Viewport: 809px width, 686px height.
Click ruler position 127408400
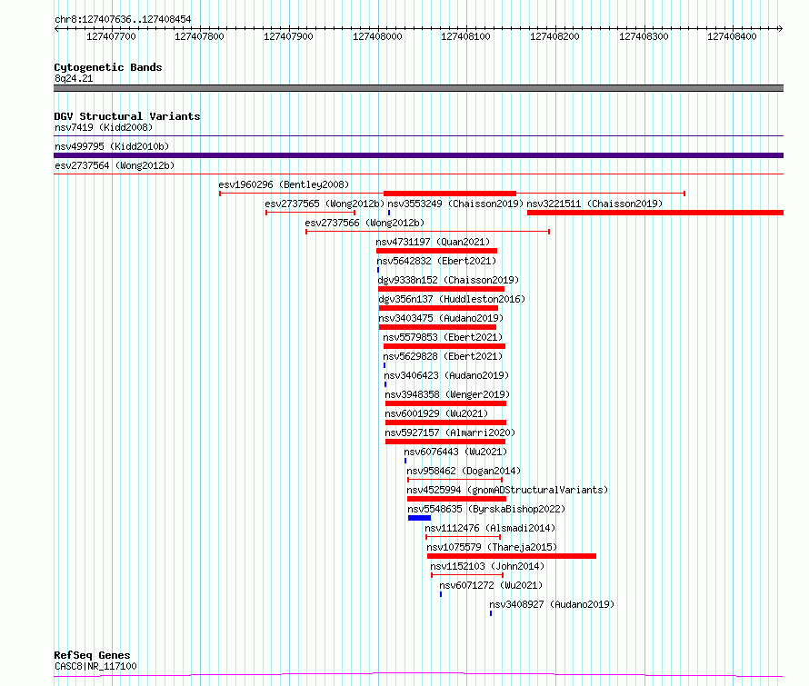click(x=732, y=36)
